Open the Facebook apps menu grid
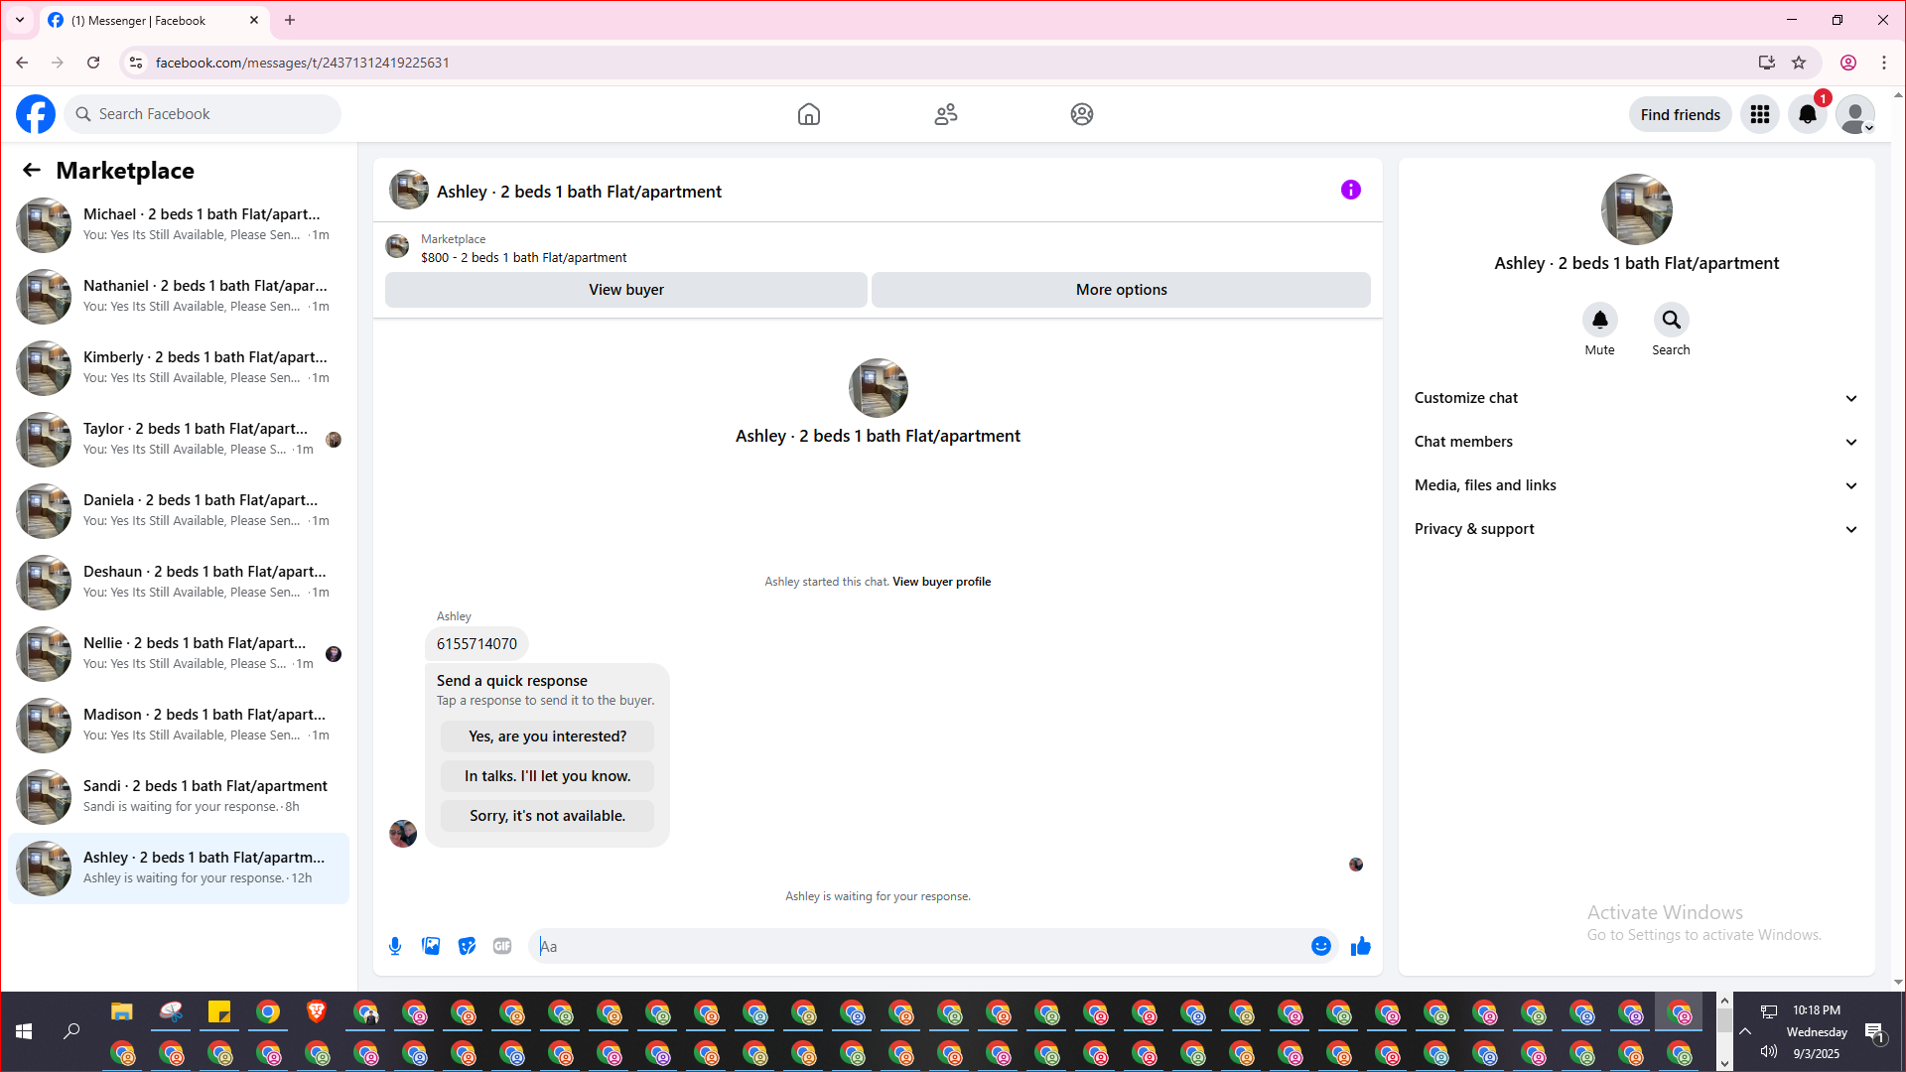 pyautogui.click(x=1760, y=114)
